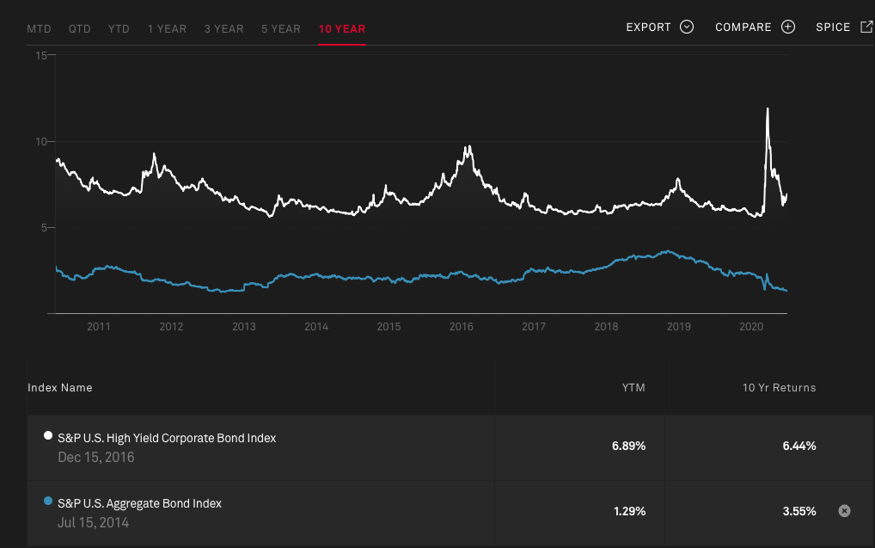Click the 10 Yr Returns column header
875x548 pixels.
pyautogui.click(x=779, y=388)
